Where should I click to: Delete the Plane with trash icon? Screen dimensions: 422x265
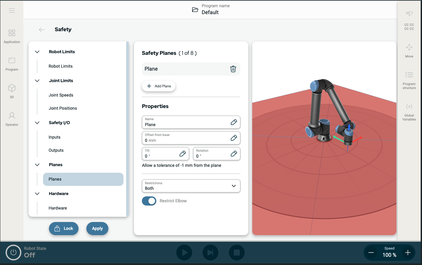233,69
